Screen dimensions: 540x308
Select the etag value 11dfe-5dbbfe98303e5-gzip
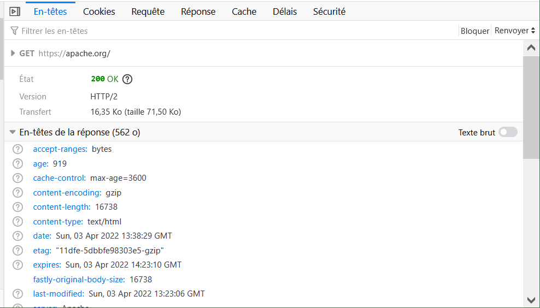[x=110, y=251]
